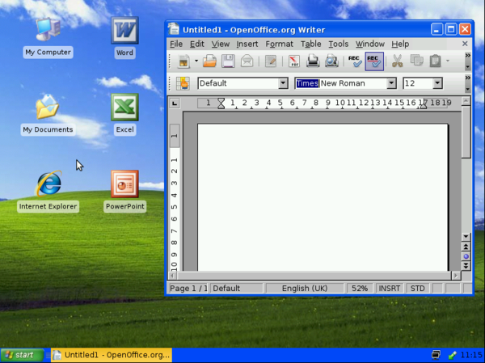Click the Print file directly icon

tap(313, 61)
